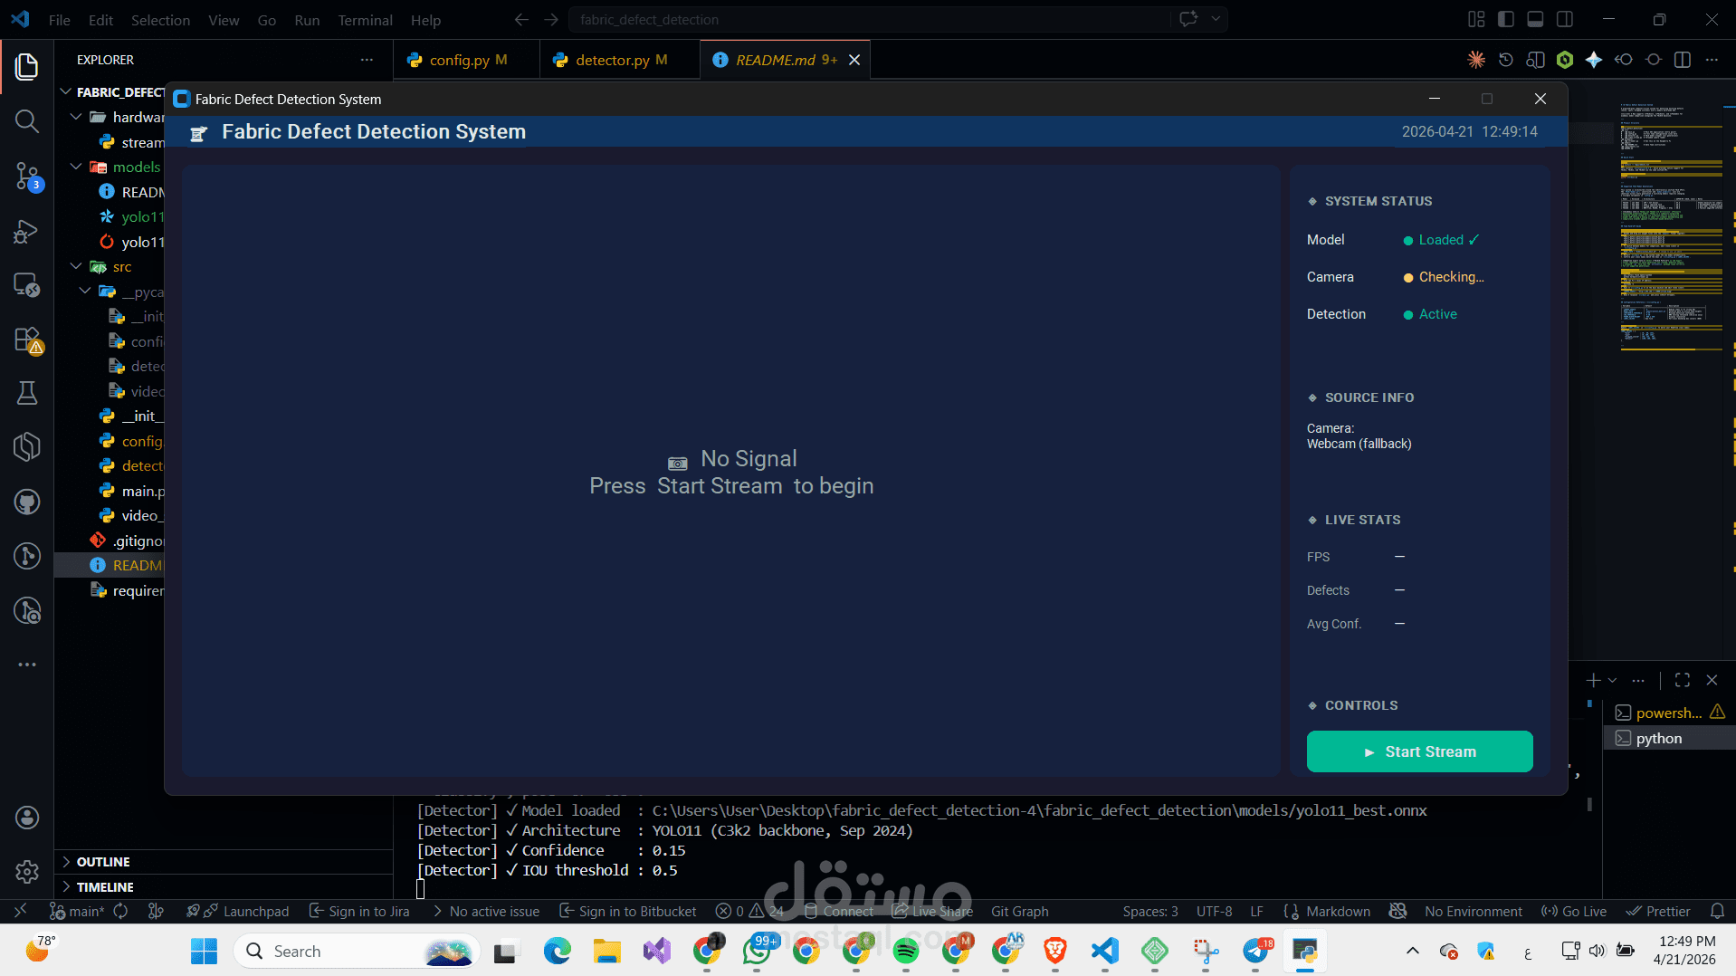Collapse the FABRIC_DEFECT project root section
This screenshot has height=976, width=1736.
[65, 91]
